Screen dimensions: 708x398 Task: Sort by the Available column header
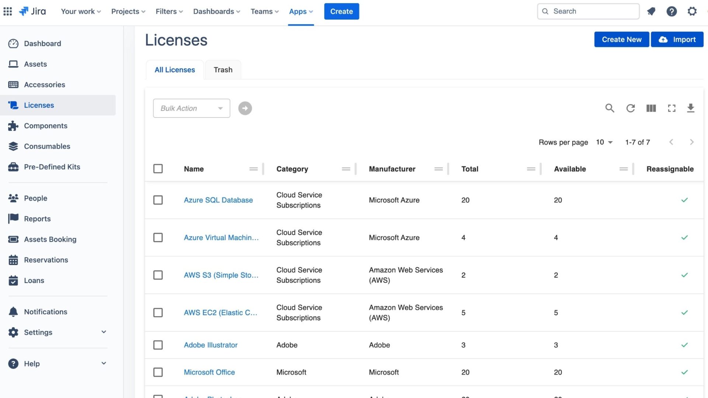pos(570,169)
